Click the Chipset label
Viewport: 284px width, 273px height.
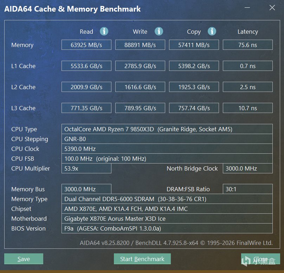pyautogui.click(x=21, y=209)
